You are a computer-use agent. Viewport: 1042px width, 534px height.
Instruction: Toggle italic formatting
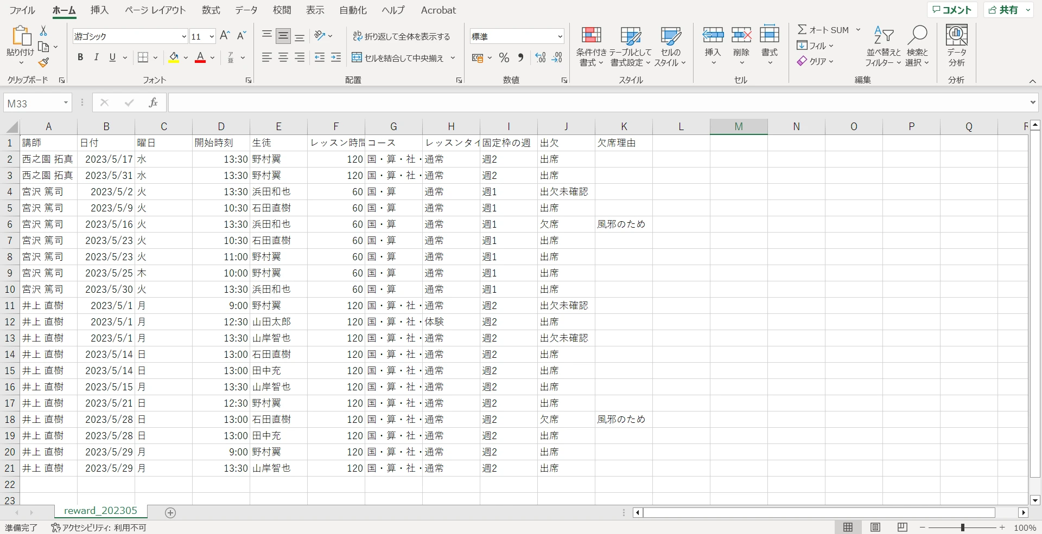tap(97, 57)
